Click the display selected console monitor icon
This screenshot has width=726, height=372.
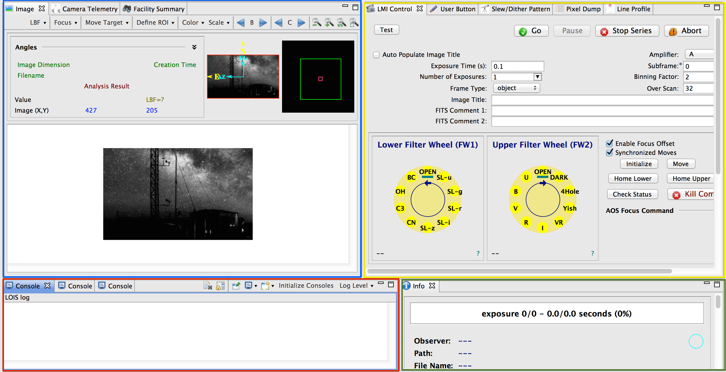[x=248, y=286]
